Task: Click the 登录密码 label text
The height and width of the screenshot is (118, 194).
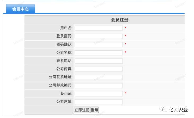Action: click(x=64, y=36)
